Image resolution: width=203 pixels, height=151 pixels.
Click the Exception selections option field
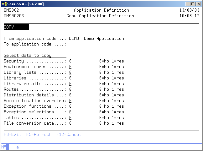pyautogui.click(x=70, y=112)
